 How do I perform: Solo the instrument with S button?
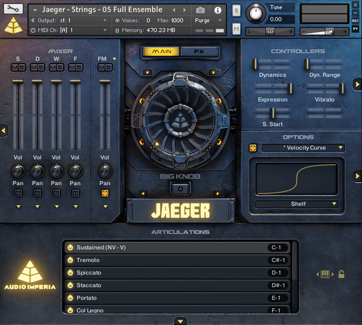click(x=236, y=11)
